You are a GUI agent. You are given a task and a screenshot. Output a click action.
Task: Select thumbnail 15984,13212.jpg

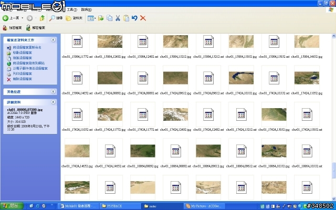click(175, 41)
